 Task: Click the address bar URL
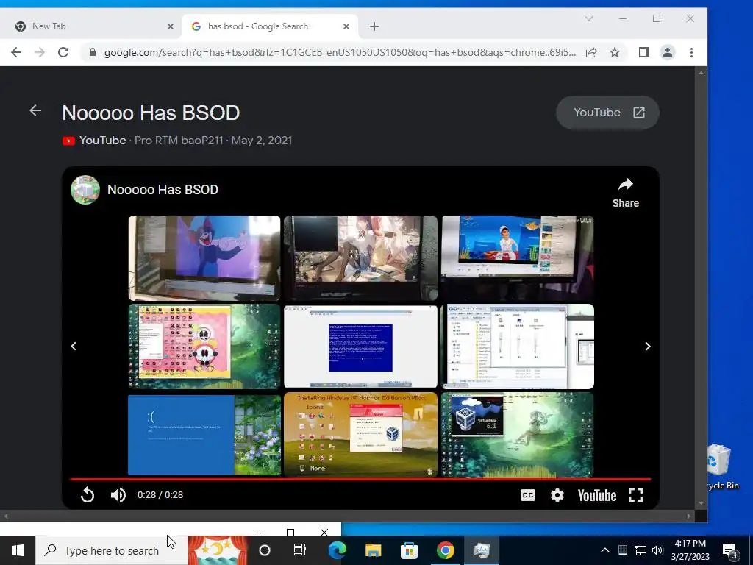[340, 52]
